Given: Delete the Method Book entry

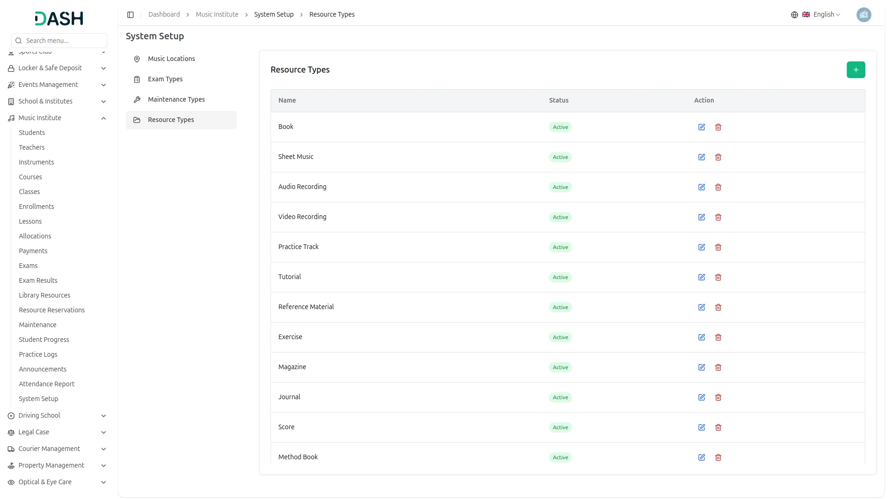Looking at the screenshot, I should [x=718, y=457].
